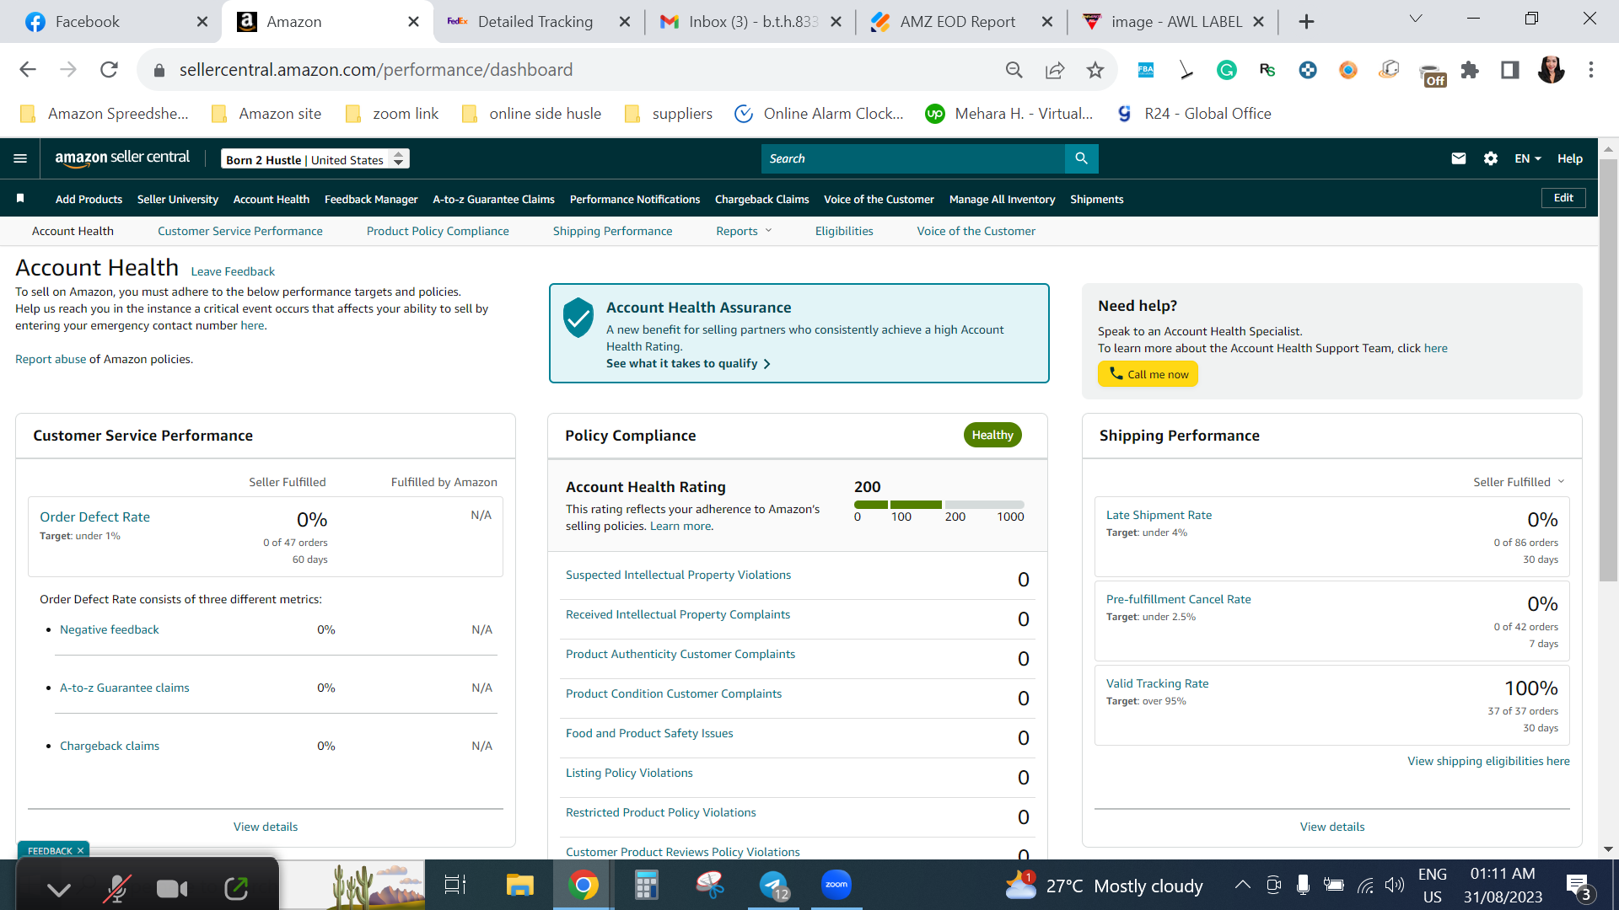
Task: Click the Grammarly extension icon
Action: [x=1227, y=70]
